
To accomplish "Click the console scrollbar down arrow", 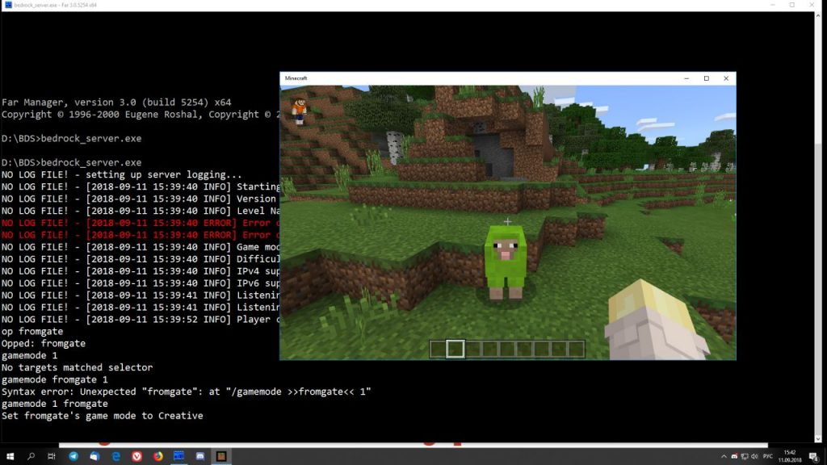I will [x=818, y=438].
